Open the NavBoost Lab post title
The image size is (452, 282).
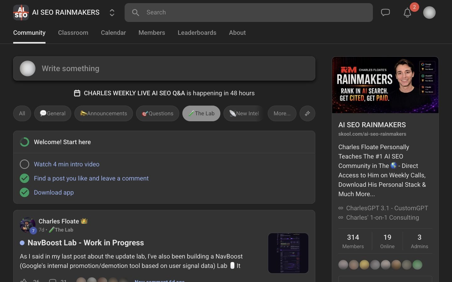86,243
